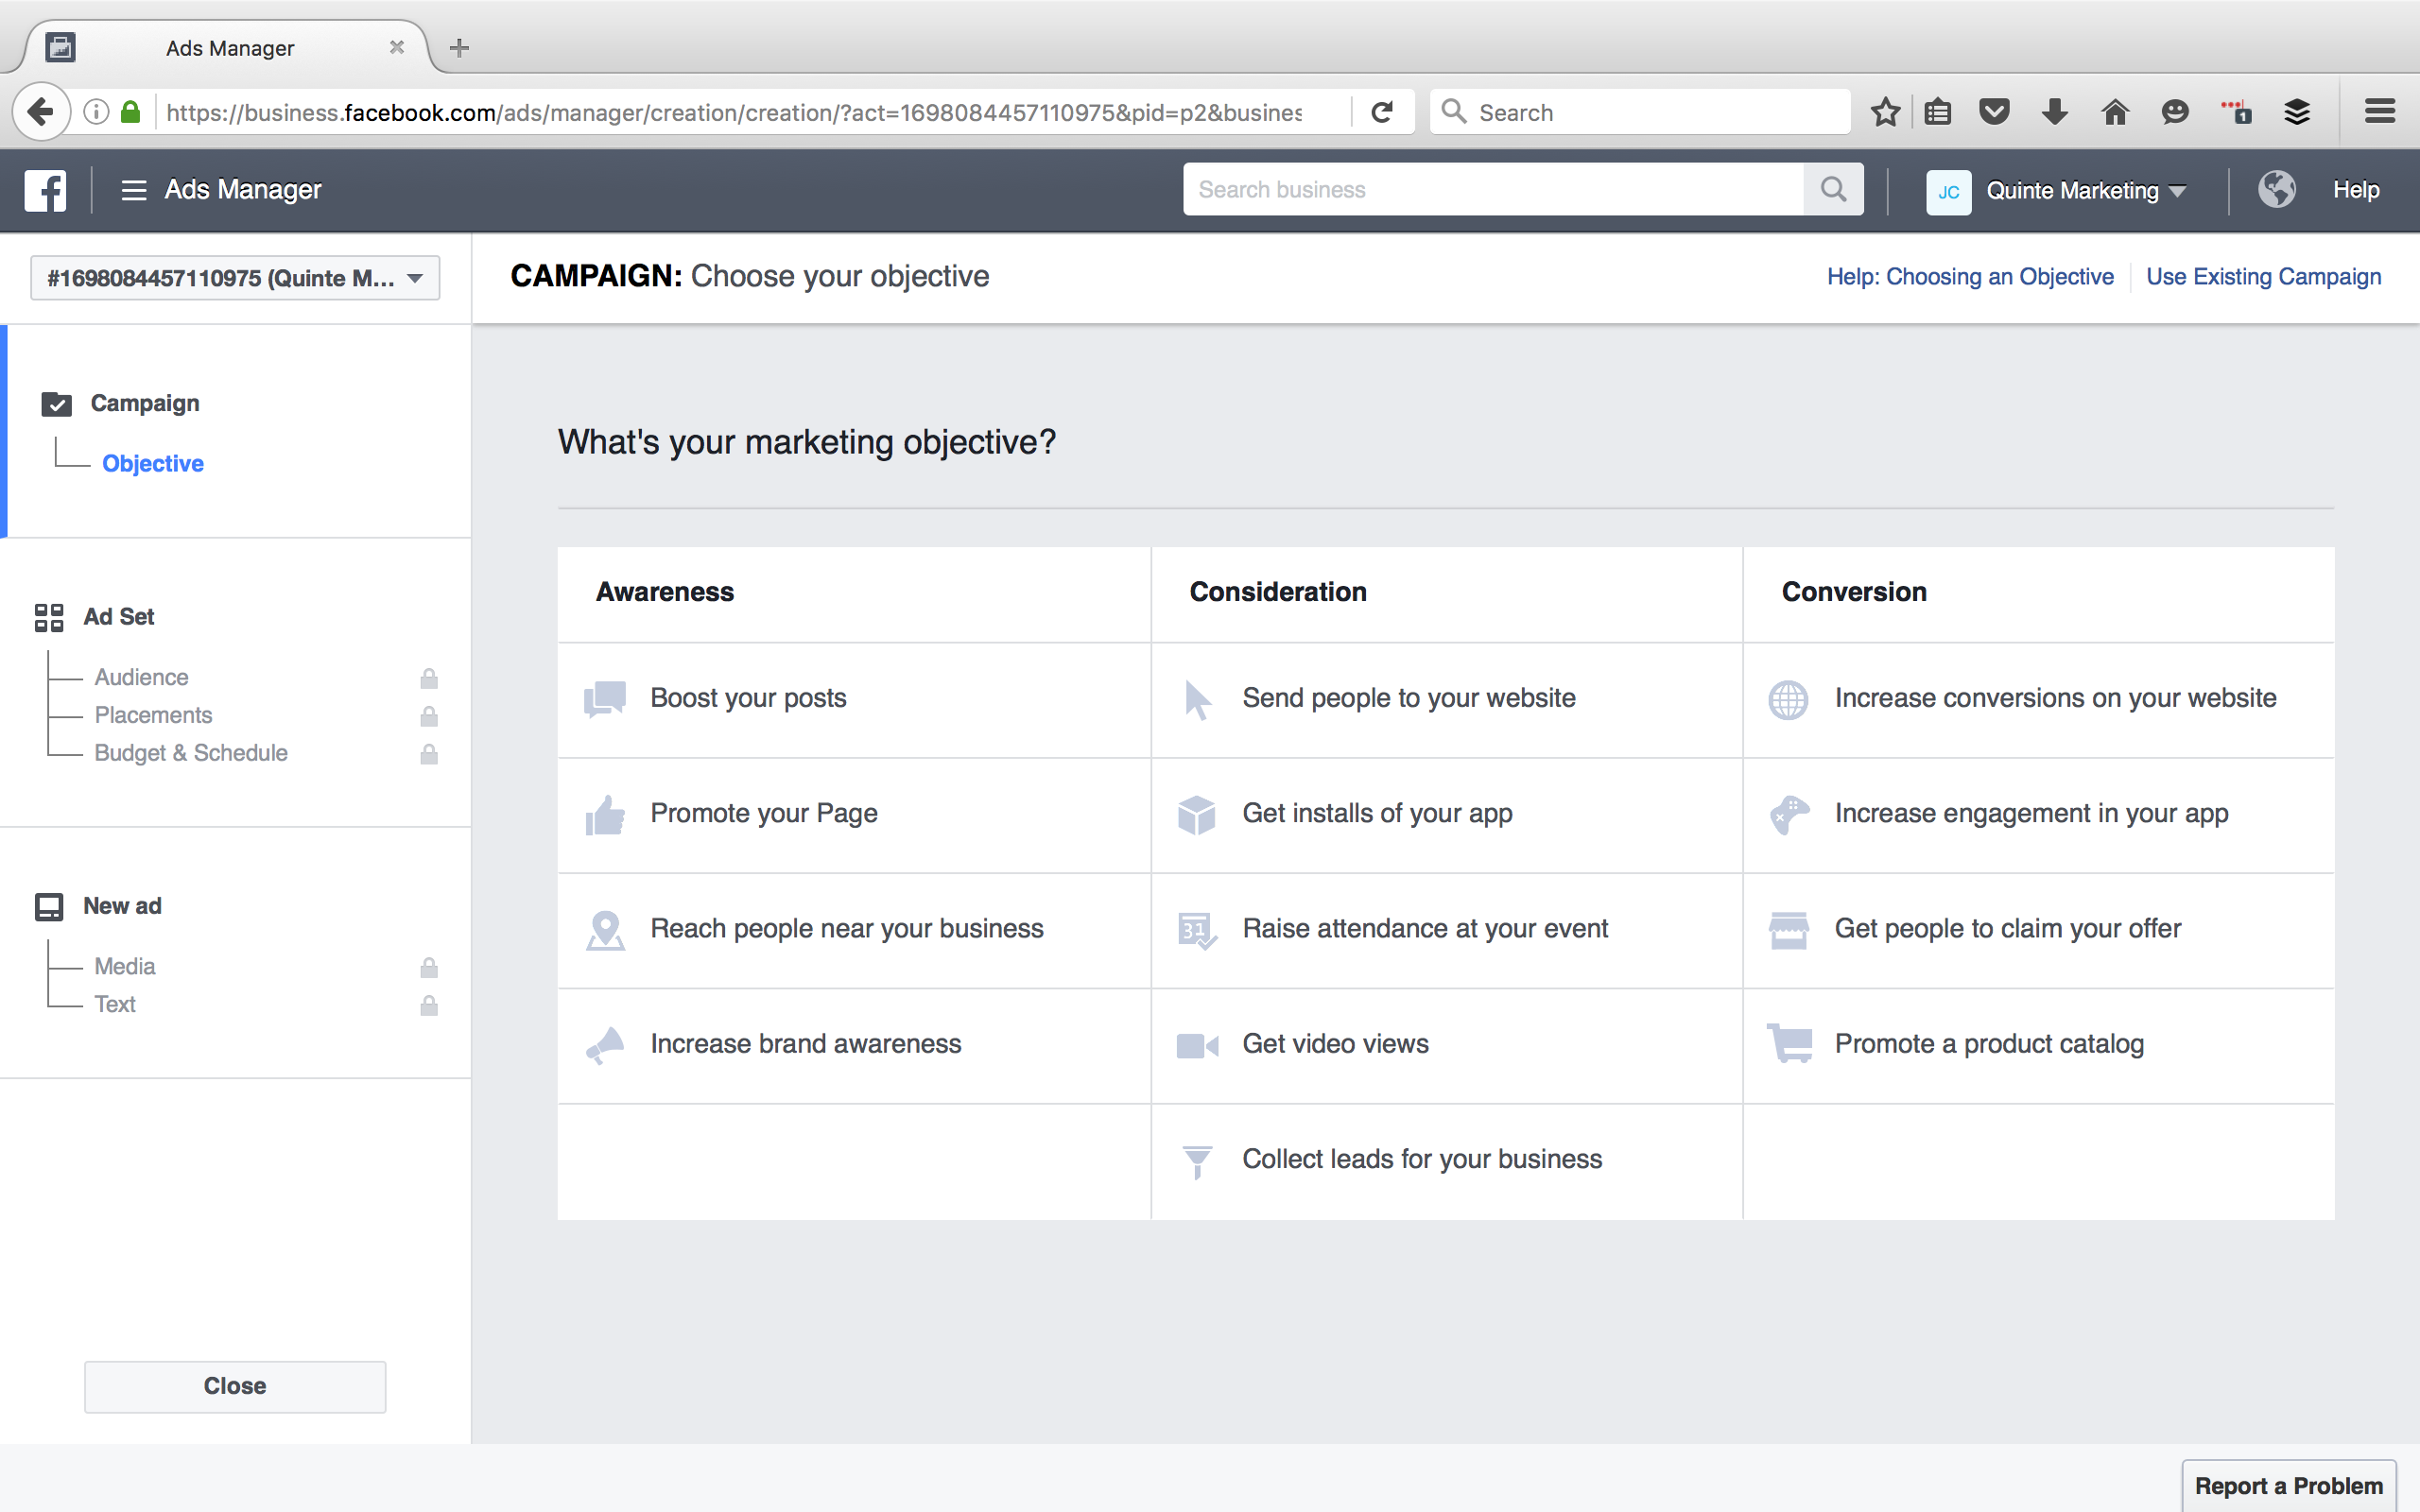
Task: Open the Firefox hamburger menu
Action: [2379, 112]
